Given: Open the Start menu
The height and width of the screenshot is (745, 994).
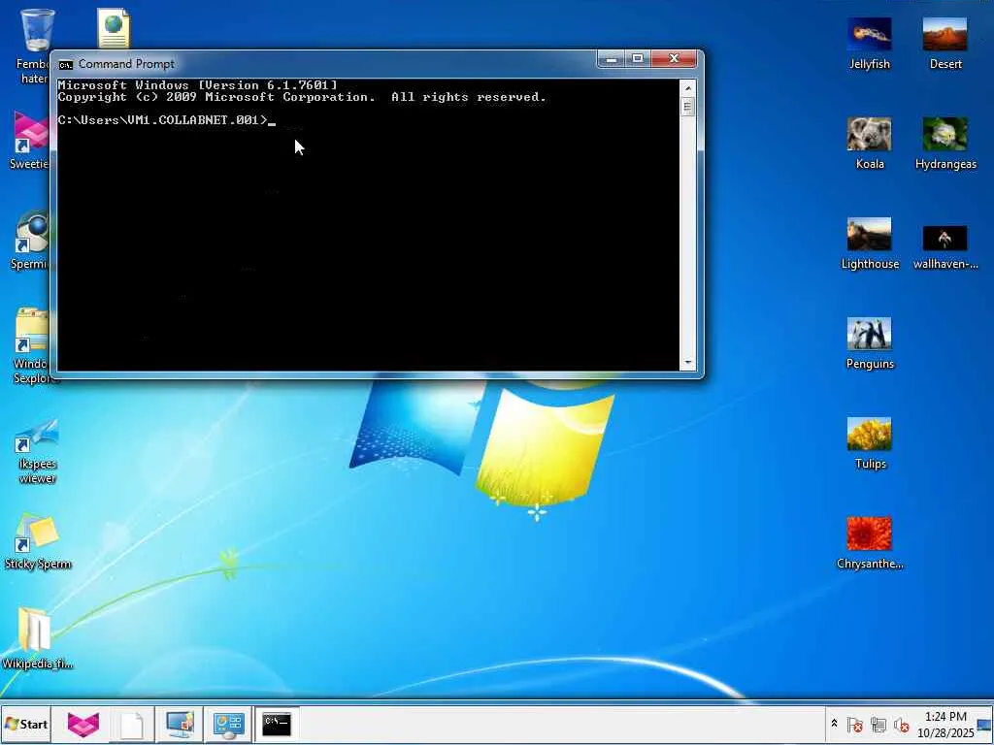Looking at the screenshot, I should 25,724.
